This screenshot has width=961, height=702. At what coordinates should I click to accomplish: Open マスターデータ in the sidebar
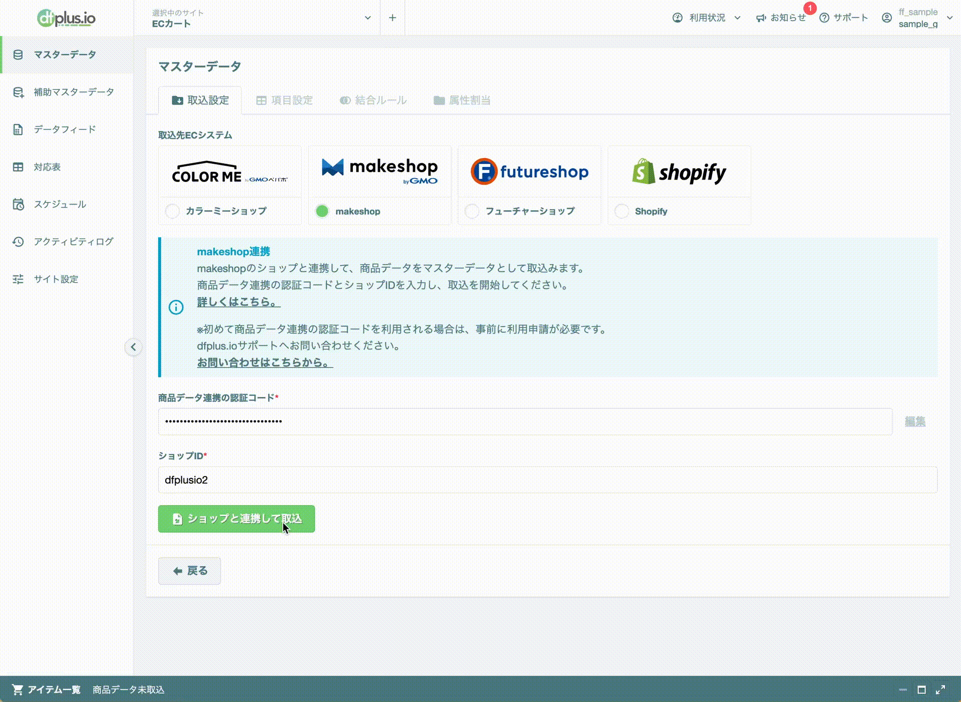(67, 54)
